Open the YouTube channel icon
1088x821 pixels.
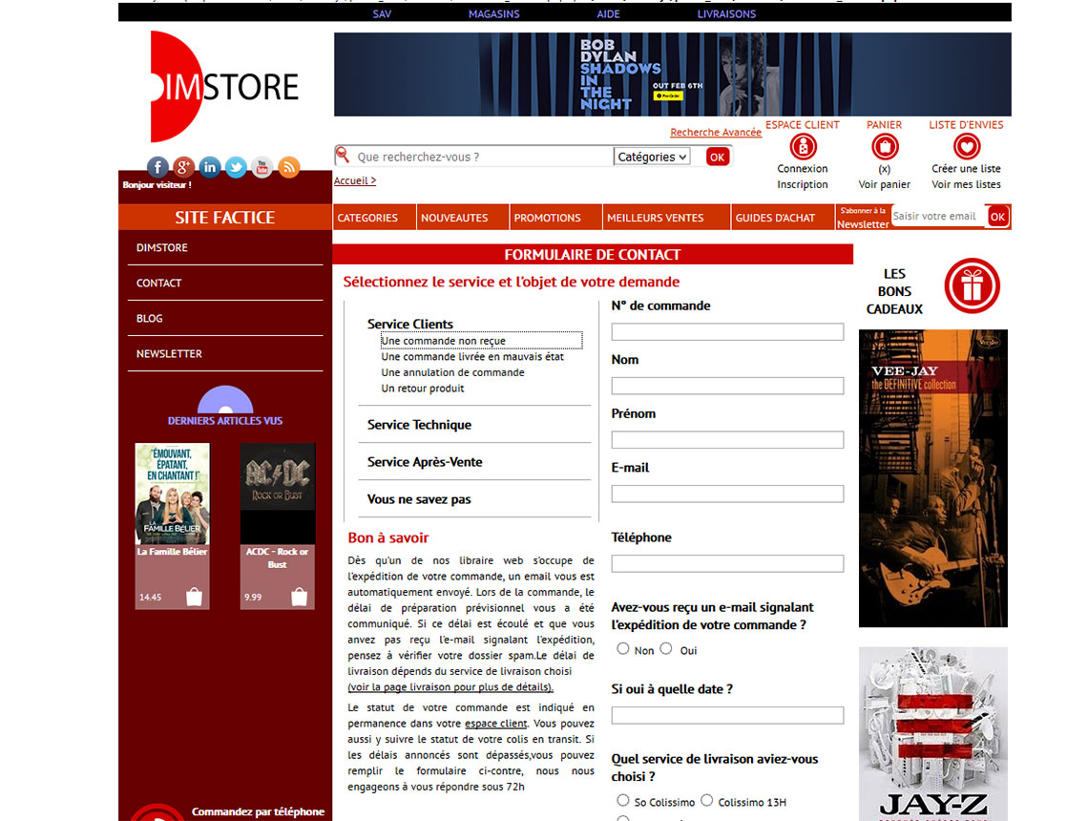pyautogui.click(x=262, y=167)
